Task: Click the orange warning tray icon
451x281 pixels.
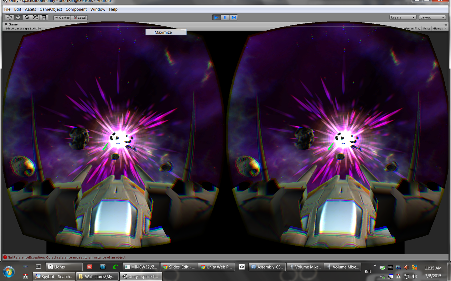Action: pyautogui.click(x=414, y=267)
